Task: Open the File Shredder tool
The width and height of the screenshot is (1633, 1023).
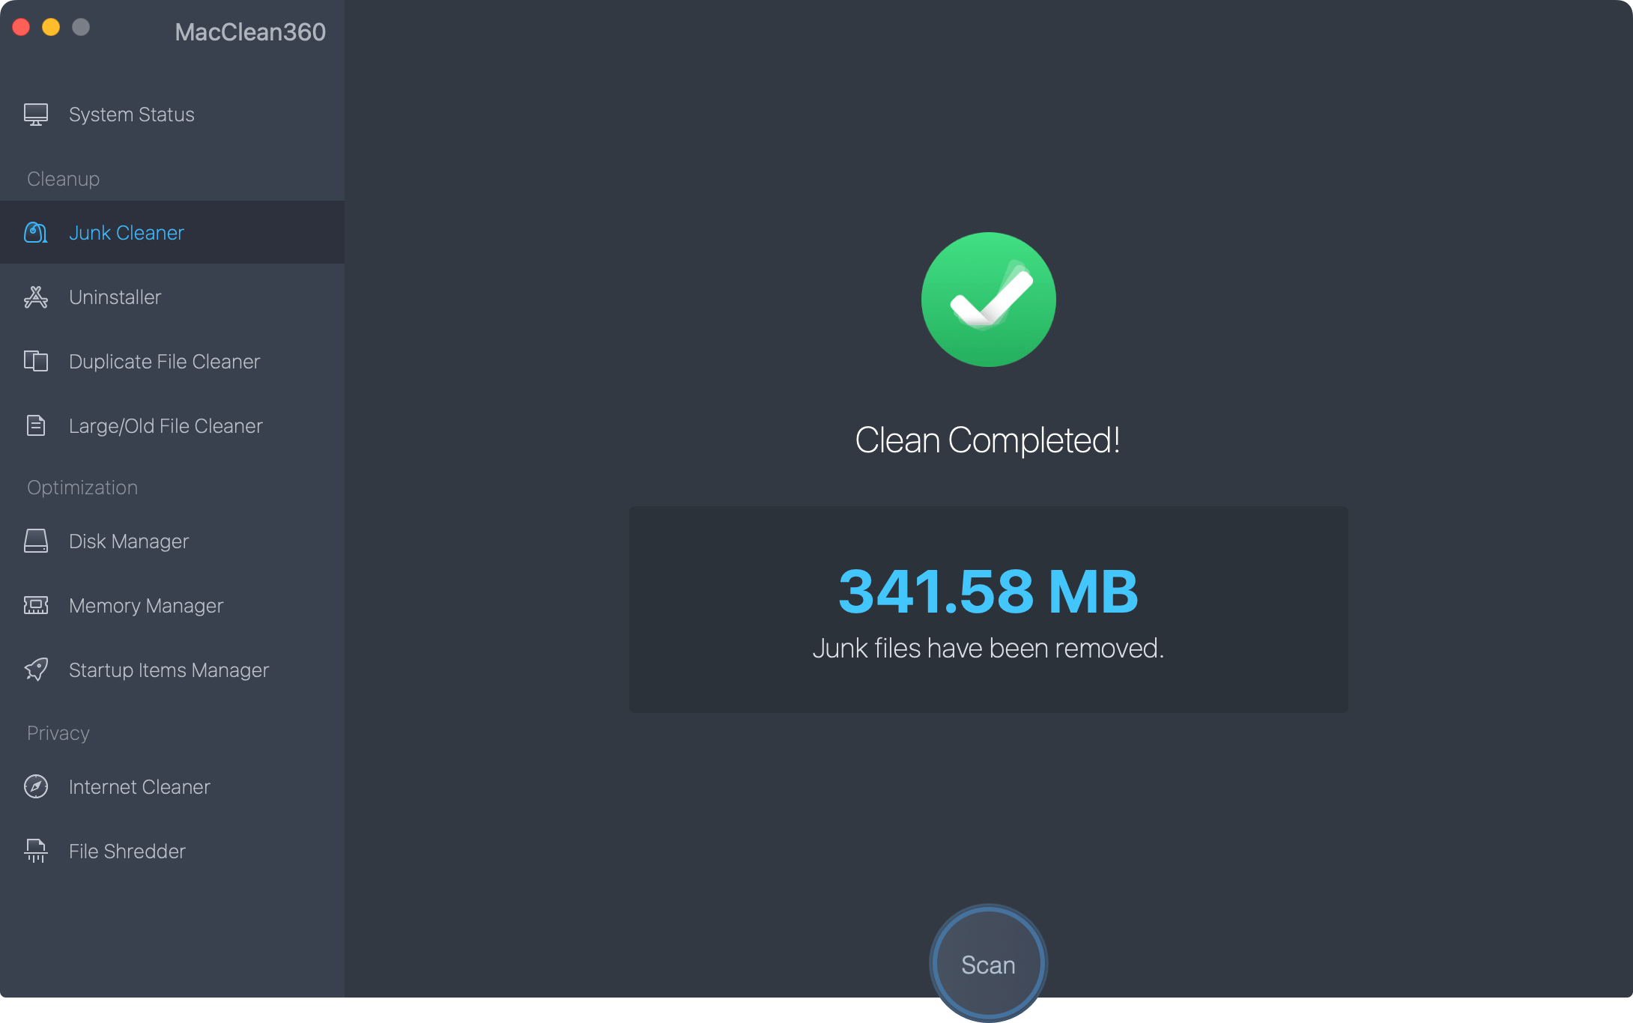Action: pos(126,851)
